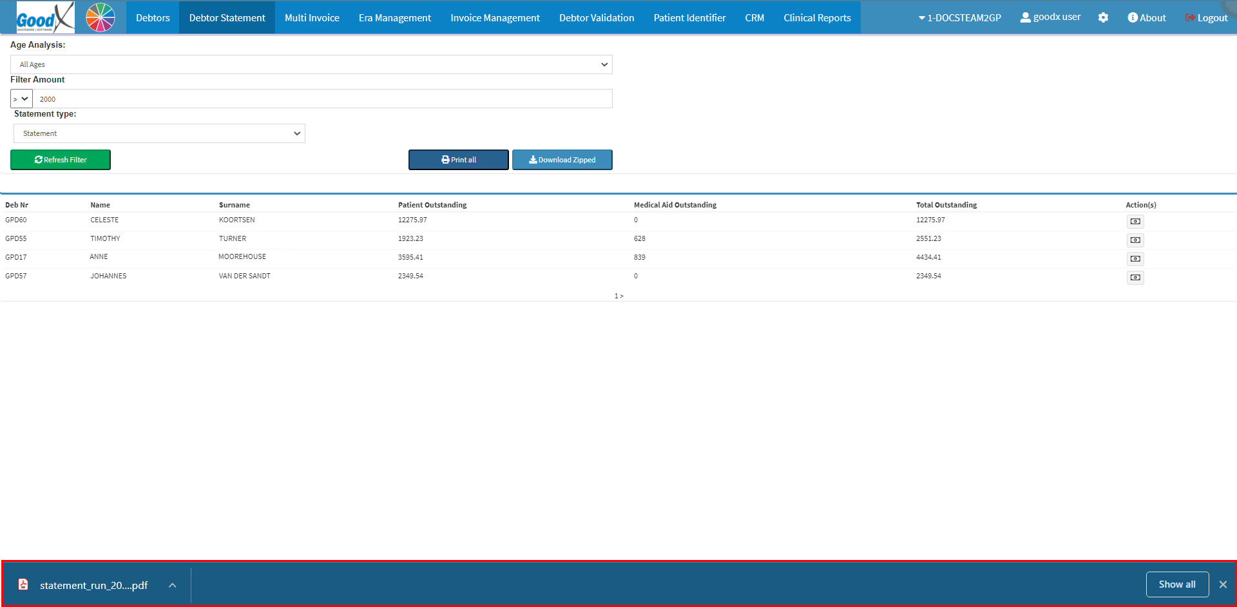Switch to the Debtors tab
1237x607 pixels.
click(x=153, y=18)
